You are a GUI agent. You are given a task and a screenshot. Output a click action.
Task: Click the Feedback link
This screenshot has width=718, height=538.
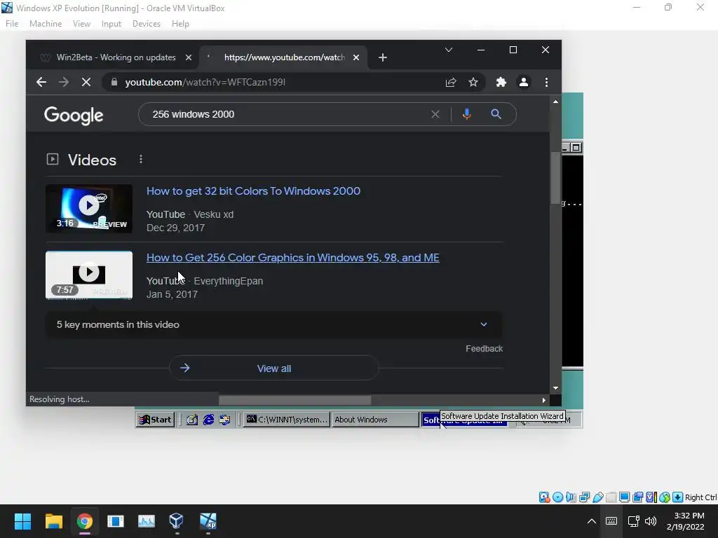pos(484,349)
